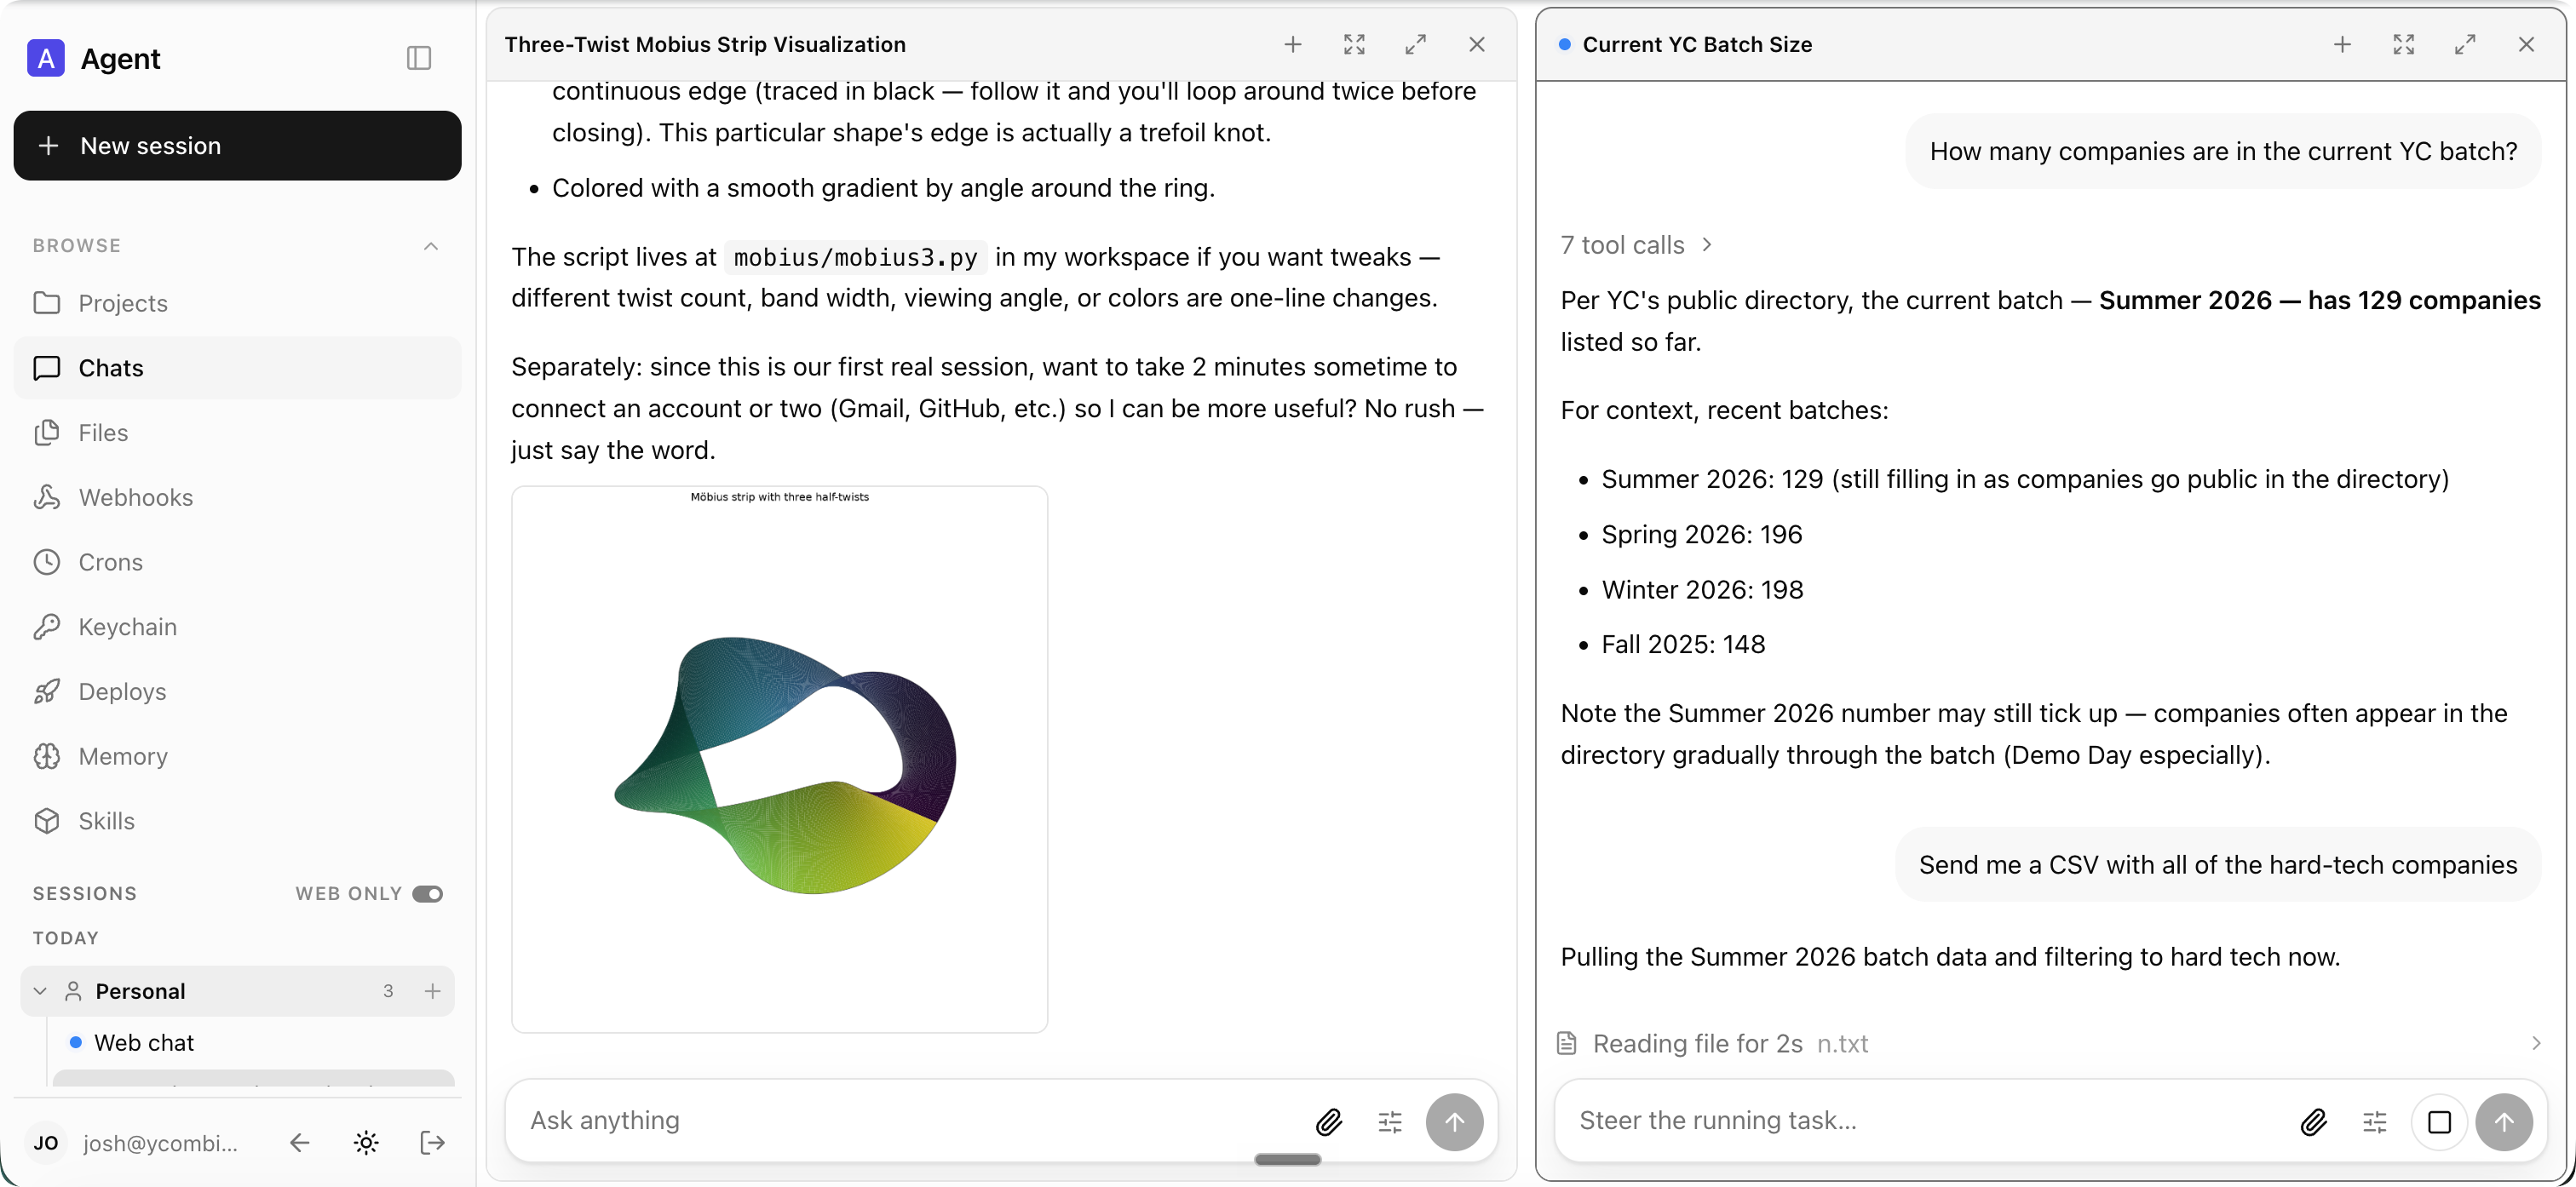Stop the running task square button
The width and height of the screenshot is (2576, 1187).
coord(2440,1122)
